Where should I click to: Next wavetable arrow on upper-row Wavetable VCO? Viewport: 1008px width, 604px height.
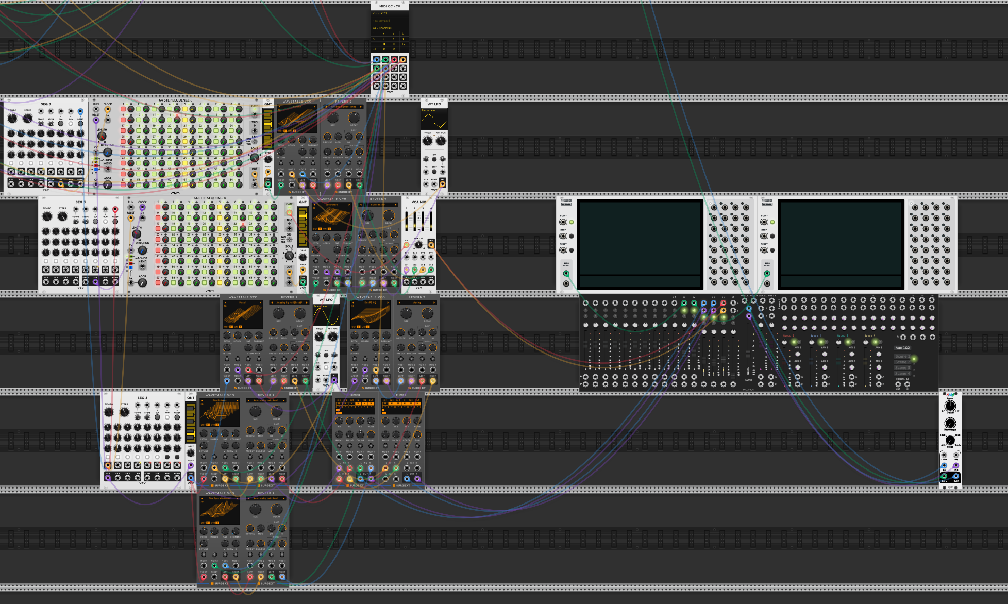click(314, 107)
